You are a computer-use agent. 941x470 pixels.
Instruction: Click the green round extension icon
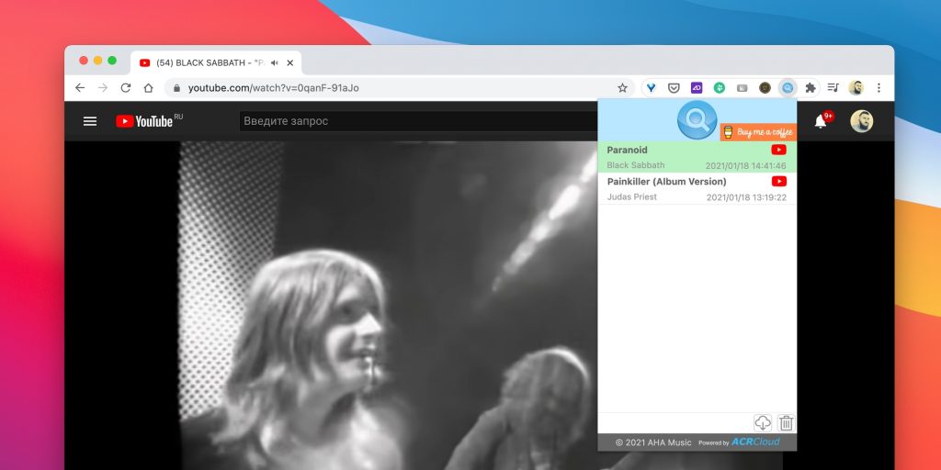tap(719, 88)
